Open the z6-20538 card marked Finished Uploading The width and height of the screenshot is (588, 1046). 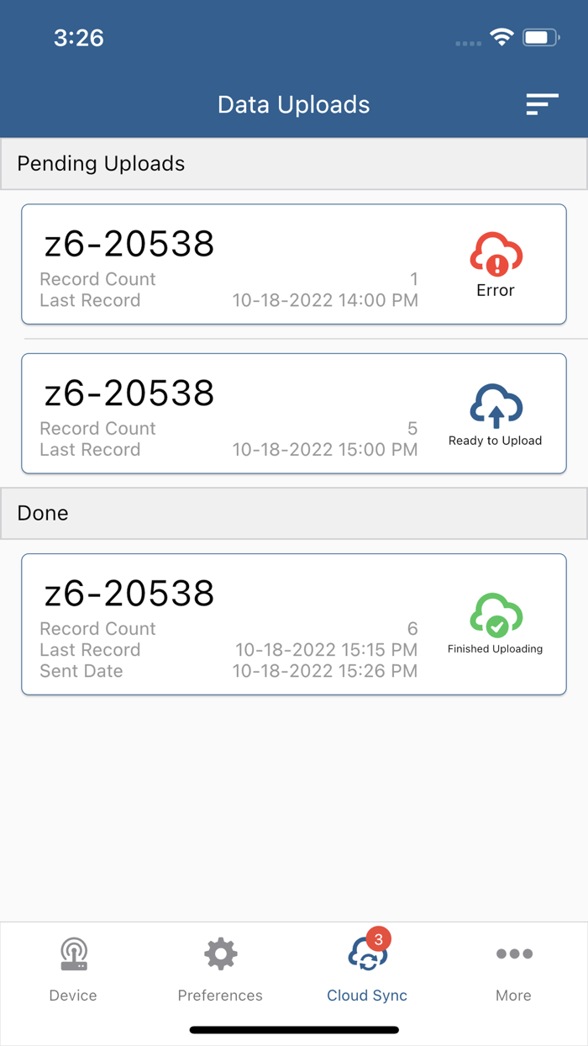pyautogui.click(x=294, y=624)
